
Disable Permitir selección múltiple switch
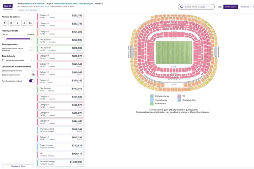coord(31,81)
